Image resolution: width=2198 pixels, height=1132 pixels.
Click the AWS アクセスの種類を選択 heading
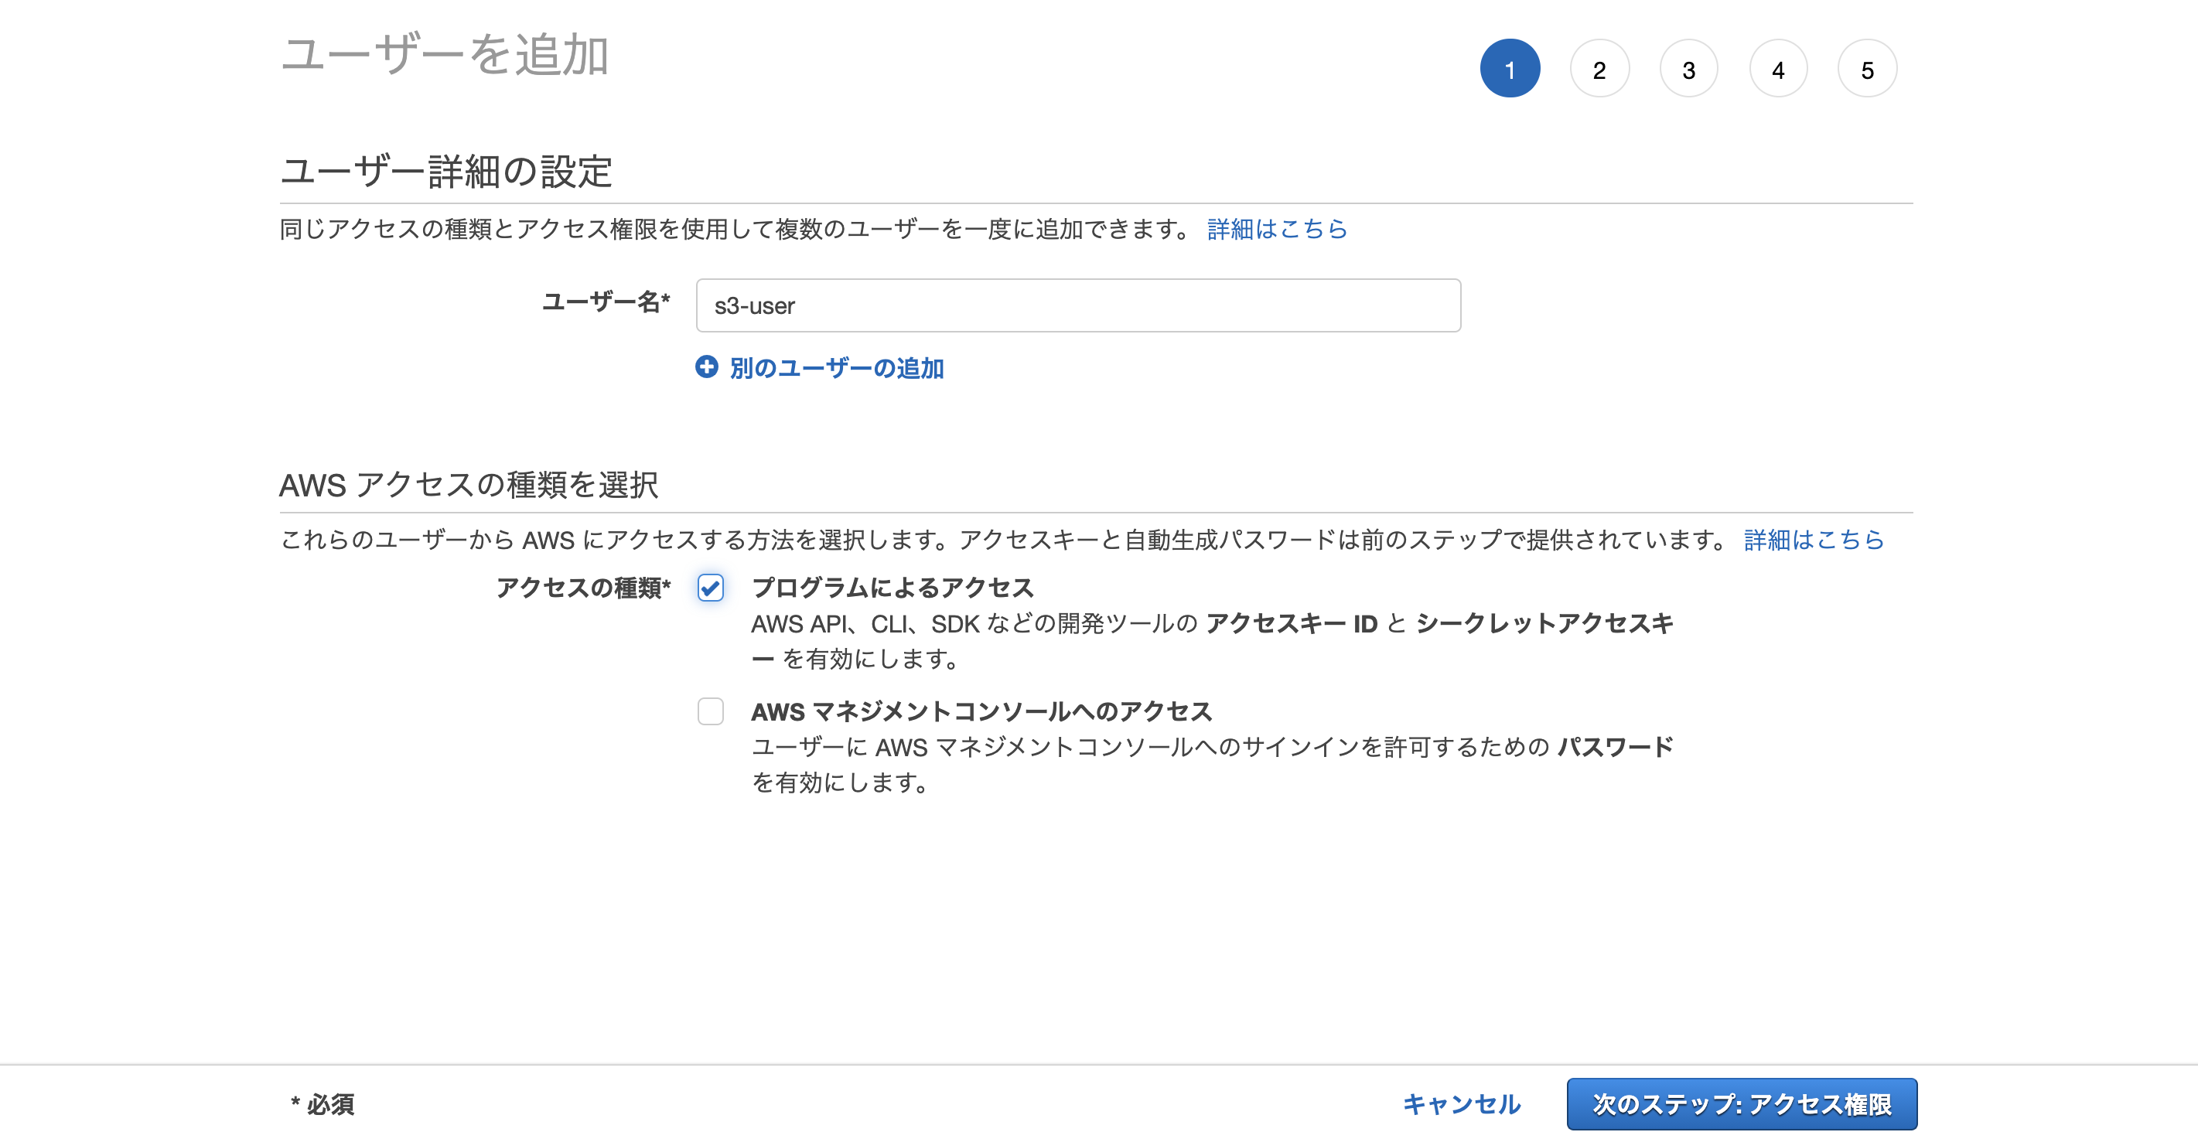[x=469, y=485]
